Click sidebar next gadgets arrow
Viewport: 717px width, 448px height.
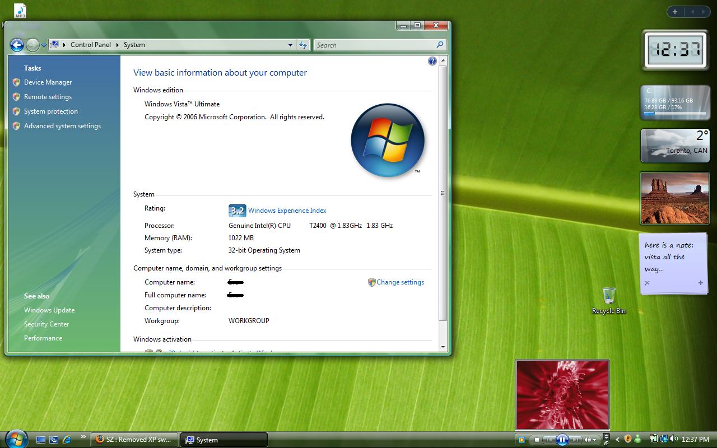[x=704, y=12]
